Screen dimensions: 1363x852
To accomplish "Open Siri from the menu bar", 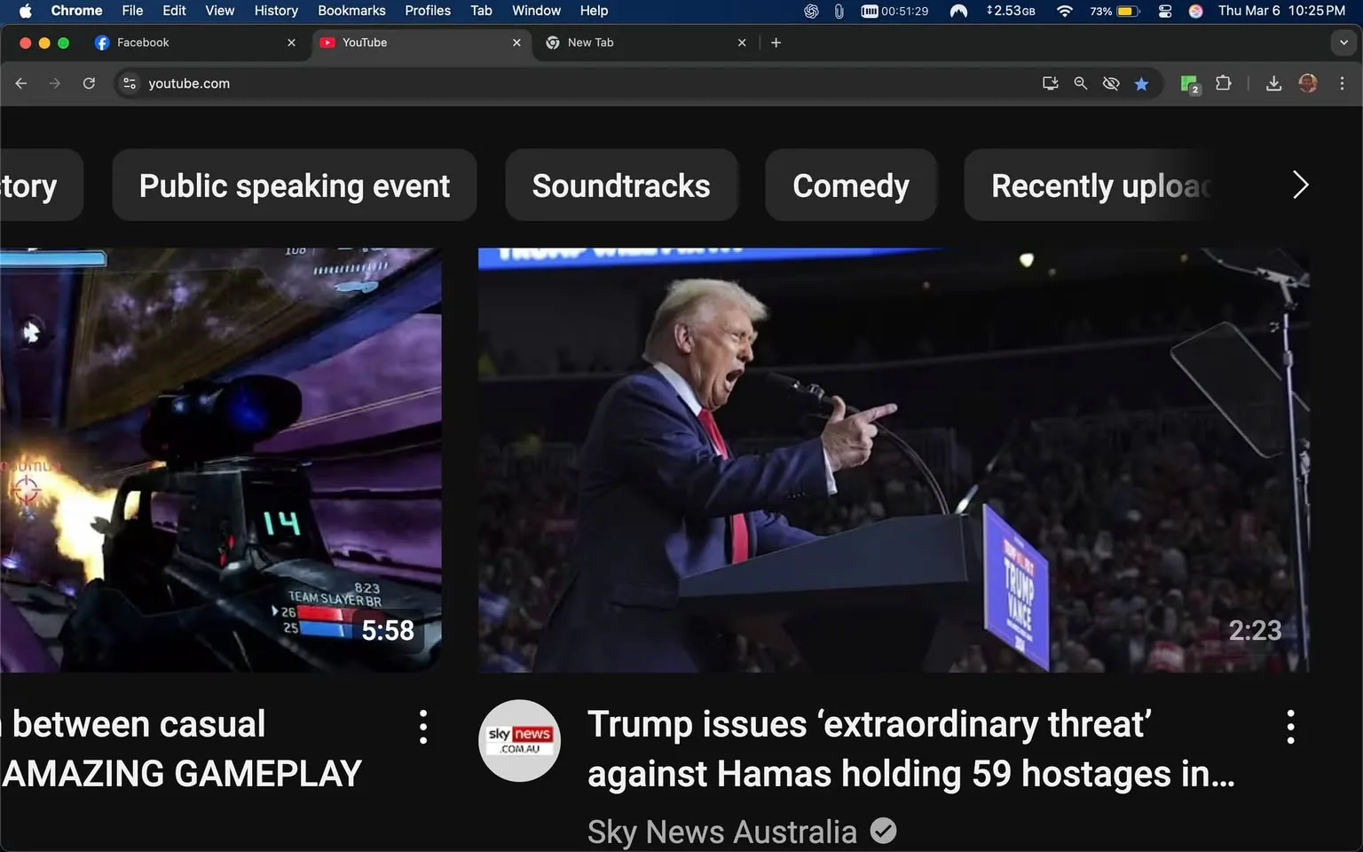I will [x=1195, y=12].
